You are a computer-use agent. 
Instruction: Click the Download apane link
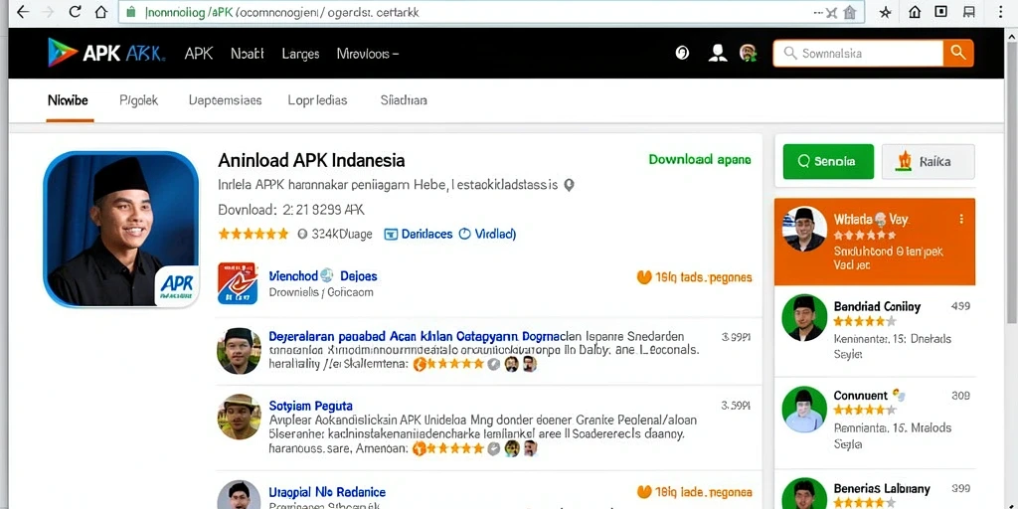[x=700, y=159]
